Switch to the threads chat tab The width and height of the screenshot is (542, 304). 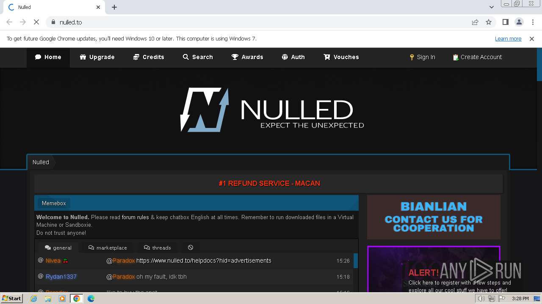point(157,247)
